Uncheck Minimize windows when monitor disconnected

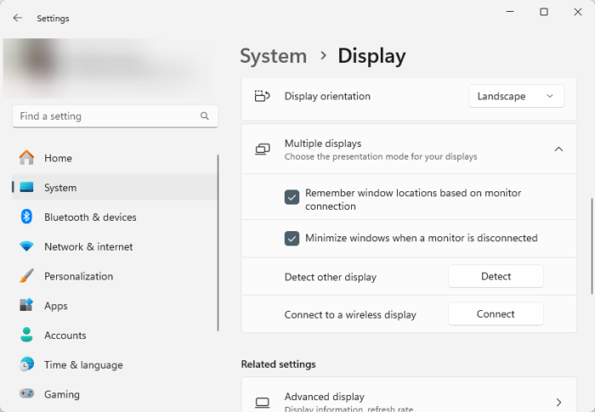[292, 238]
